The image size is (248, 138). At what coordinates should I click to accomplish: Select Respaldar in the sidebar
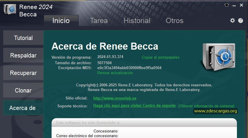pos(23,55)
